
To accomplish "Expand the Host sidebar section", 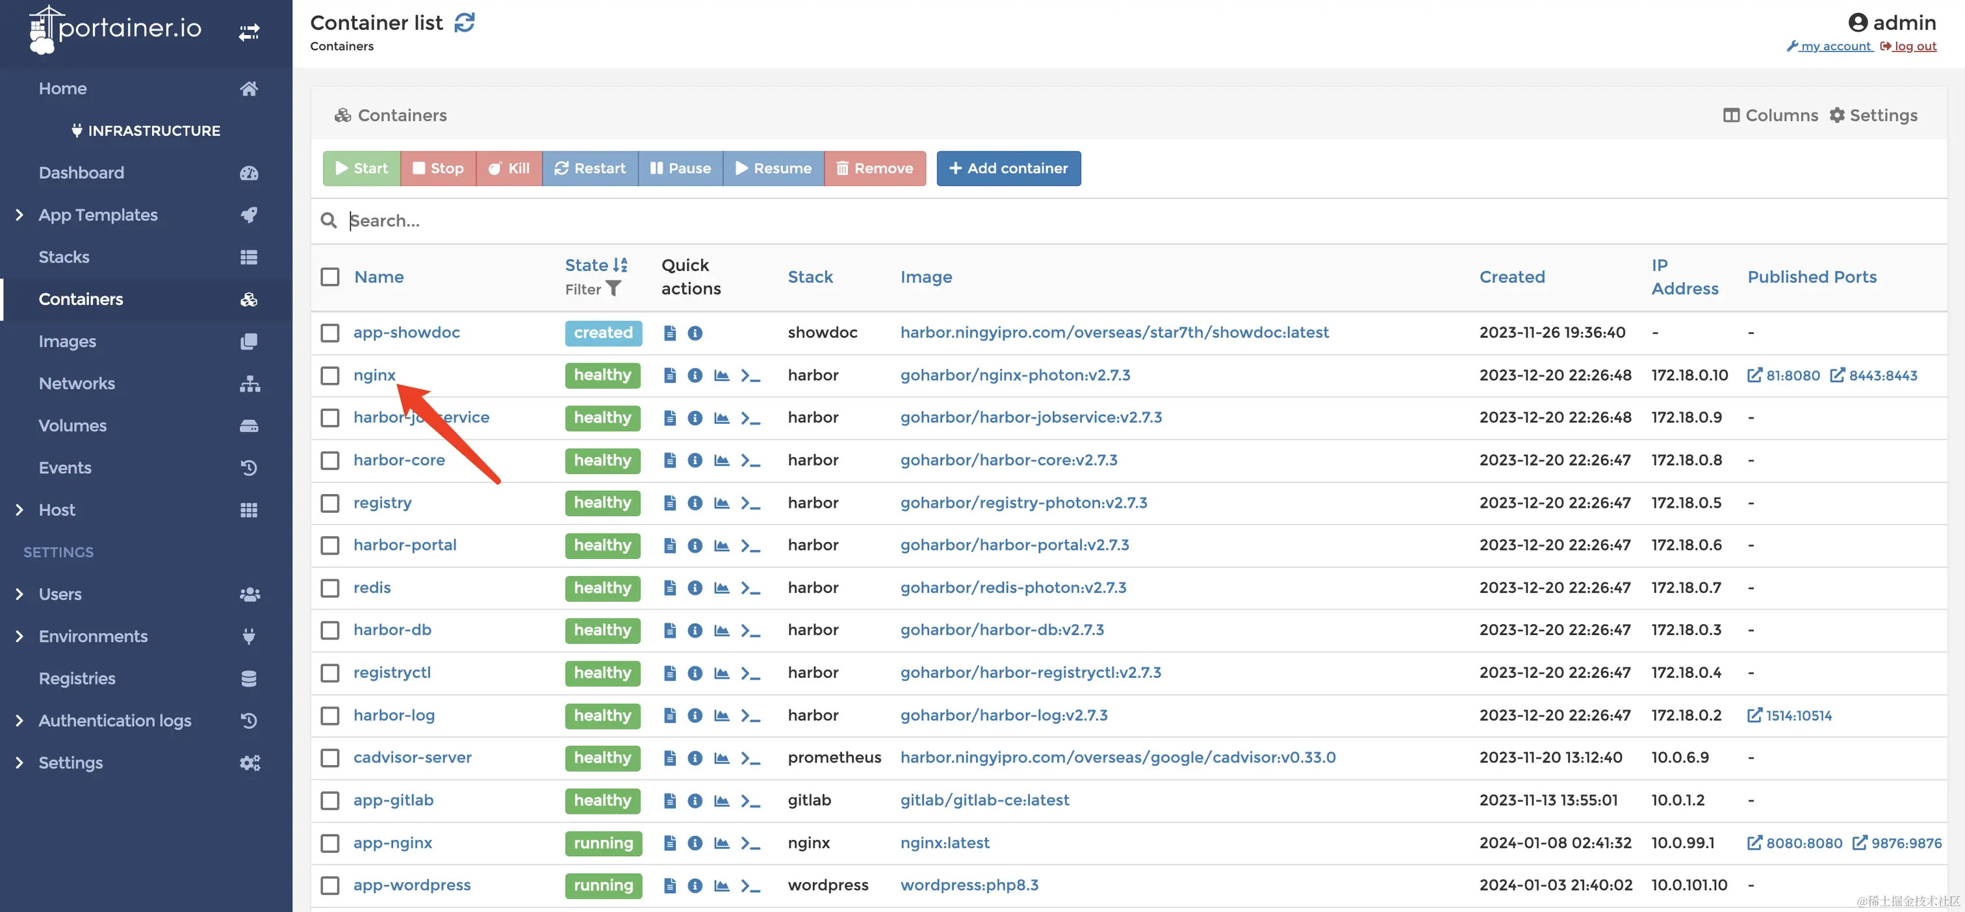I will pyautogui.click(x=20, y=510).
